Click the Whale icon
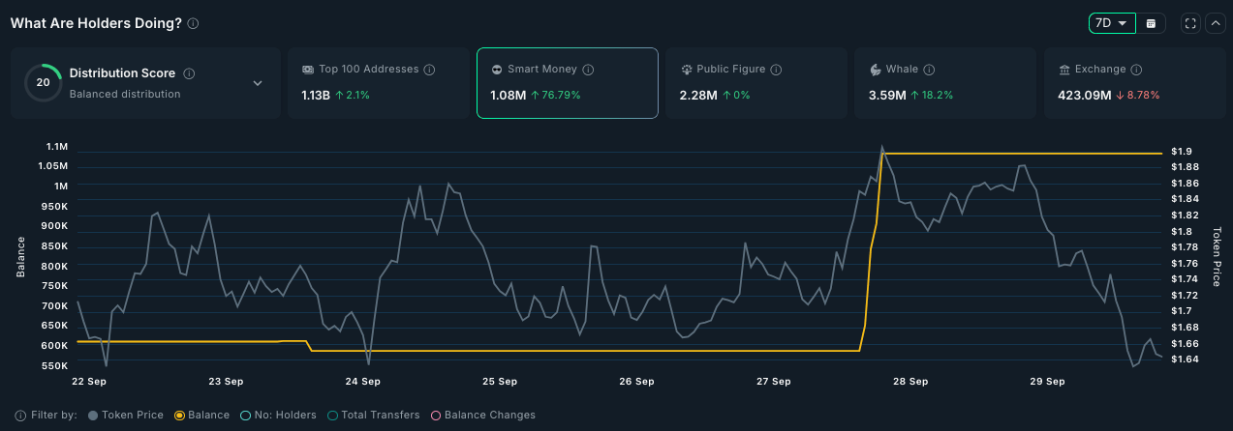This screenshot has height=431, width=1233. pyautogui.click(x=875, y=70)
